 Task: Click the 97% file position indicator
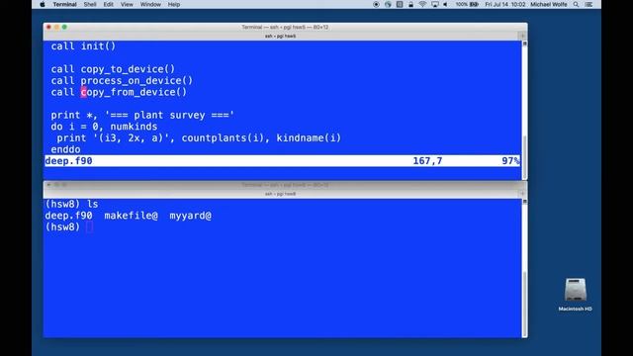click(x=510, y=160)
